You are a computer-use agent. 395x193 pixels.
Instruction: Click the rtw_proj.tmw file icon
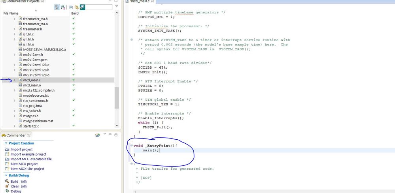[x=21, y=105]
